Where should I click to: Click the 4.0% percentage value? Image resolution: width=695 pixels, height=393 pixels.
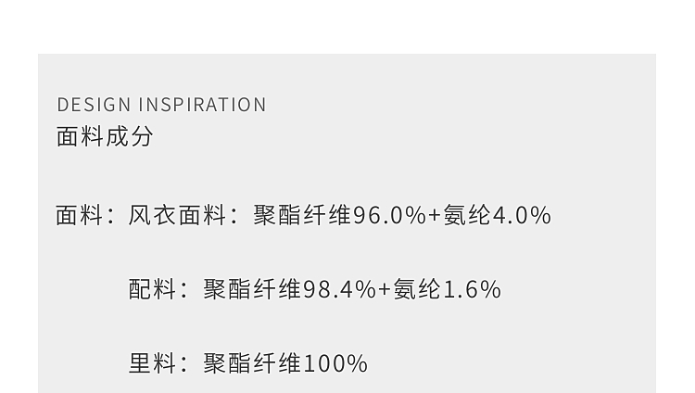(522, 216)
